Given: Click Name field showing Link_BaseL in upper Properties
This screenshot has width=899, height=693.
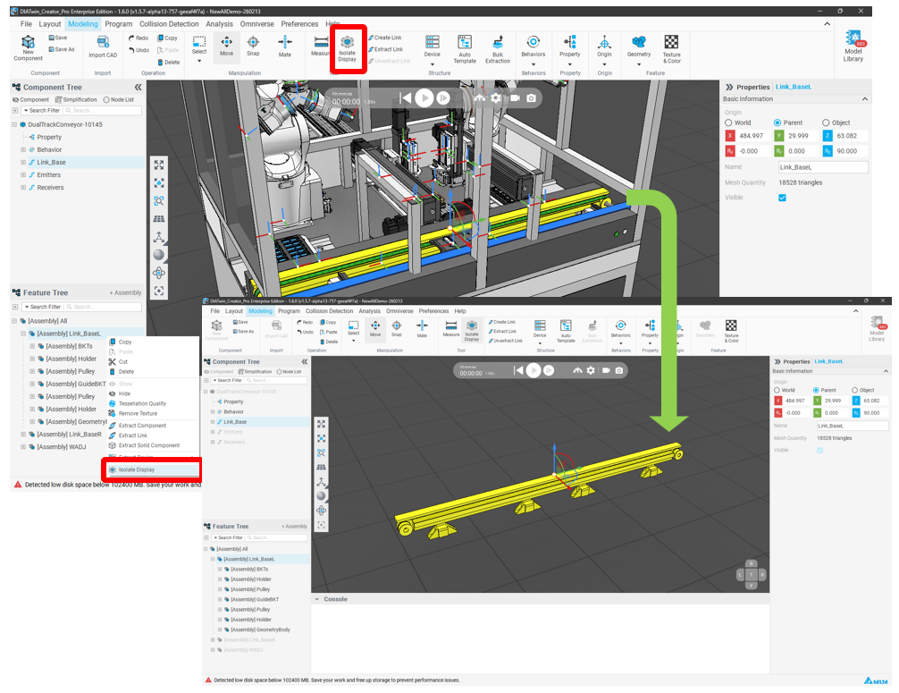Looking at the screenshot, I should [x=823, y=167].
